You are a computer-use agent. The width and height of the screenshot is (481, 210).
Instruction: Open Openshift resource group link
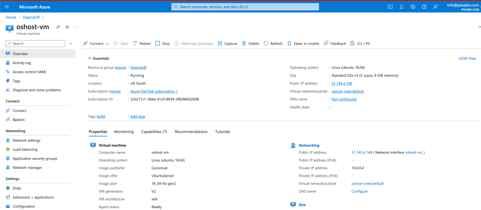point(138,67)
